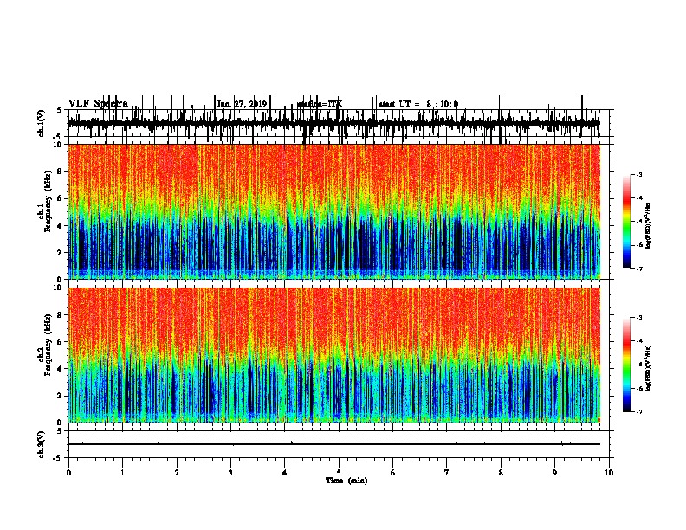The height and width of the screenshot is (530, 686).
Task: Click the ch.1 spectrogram color scale bar
Action: click(x=627, y=222)
